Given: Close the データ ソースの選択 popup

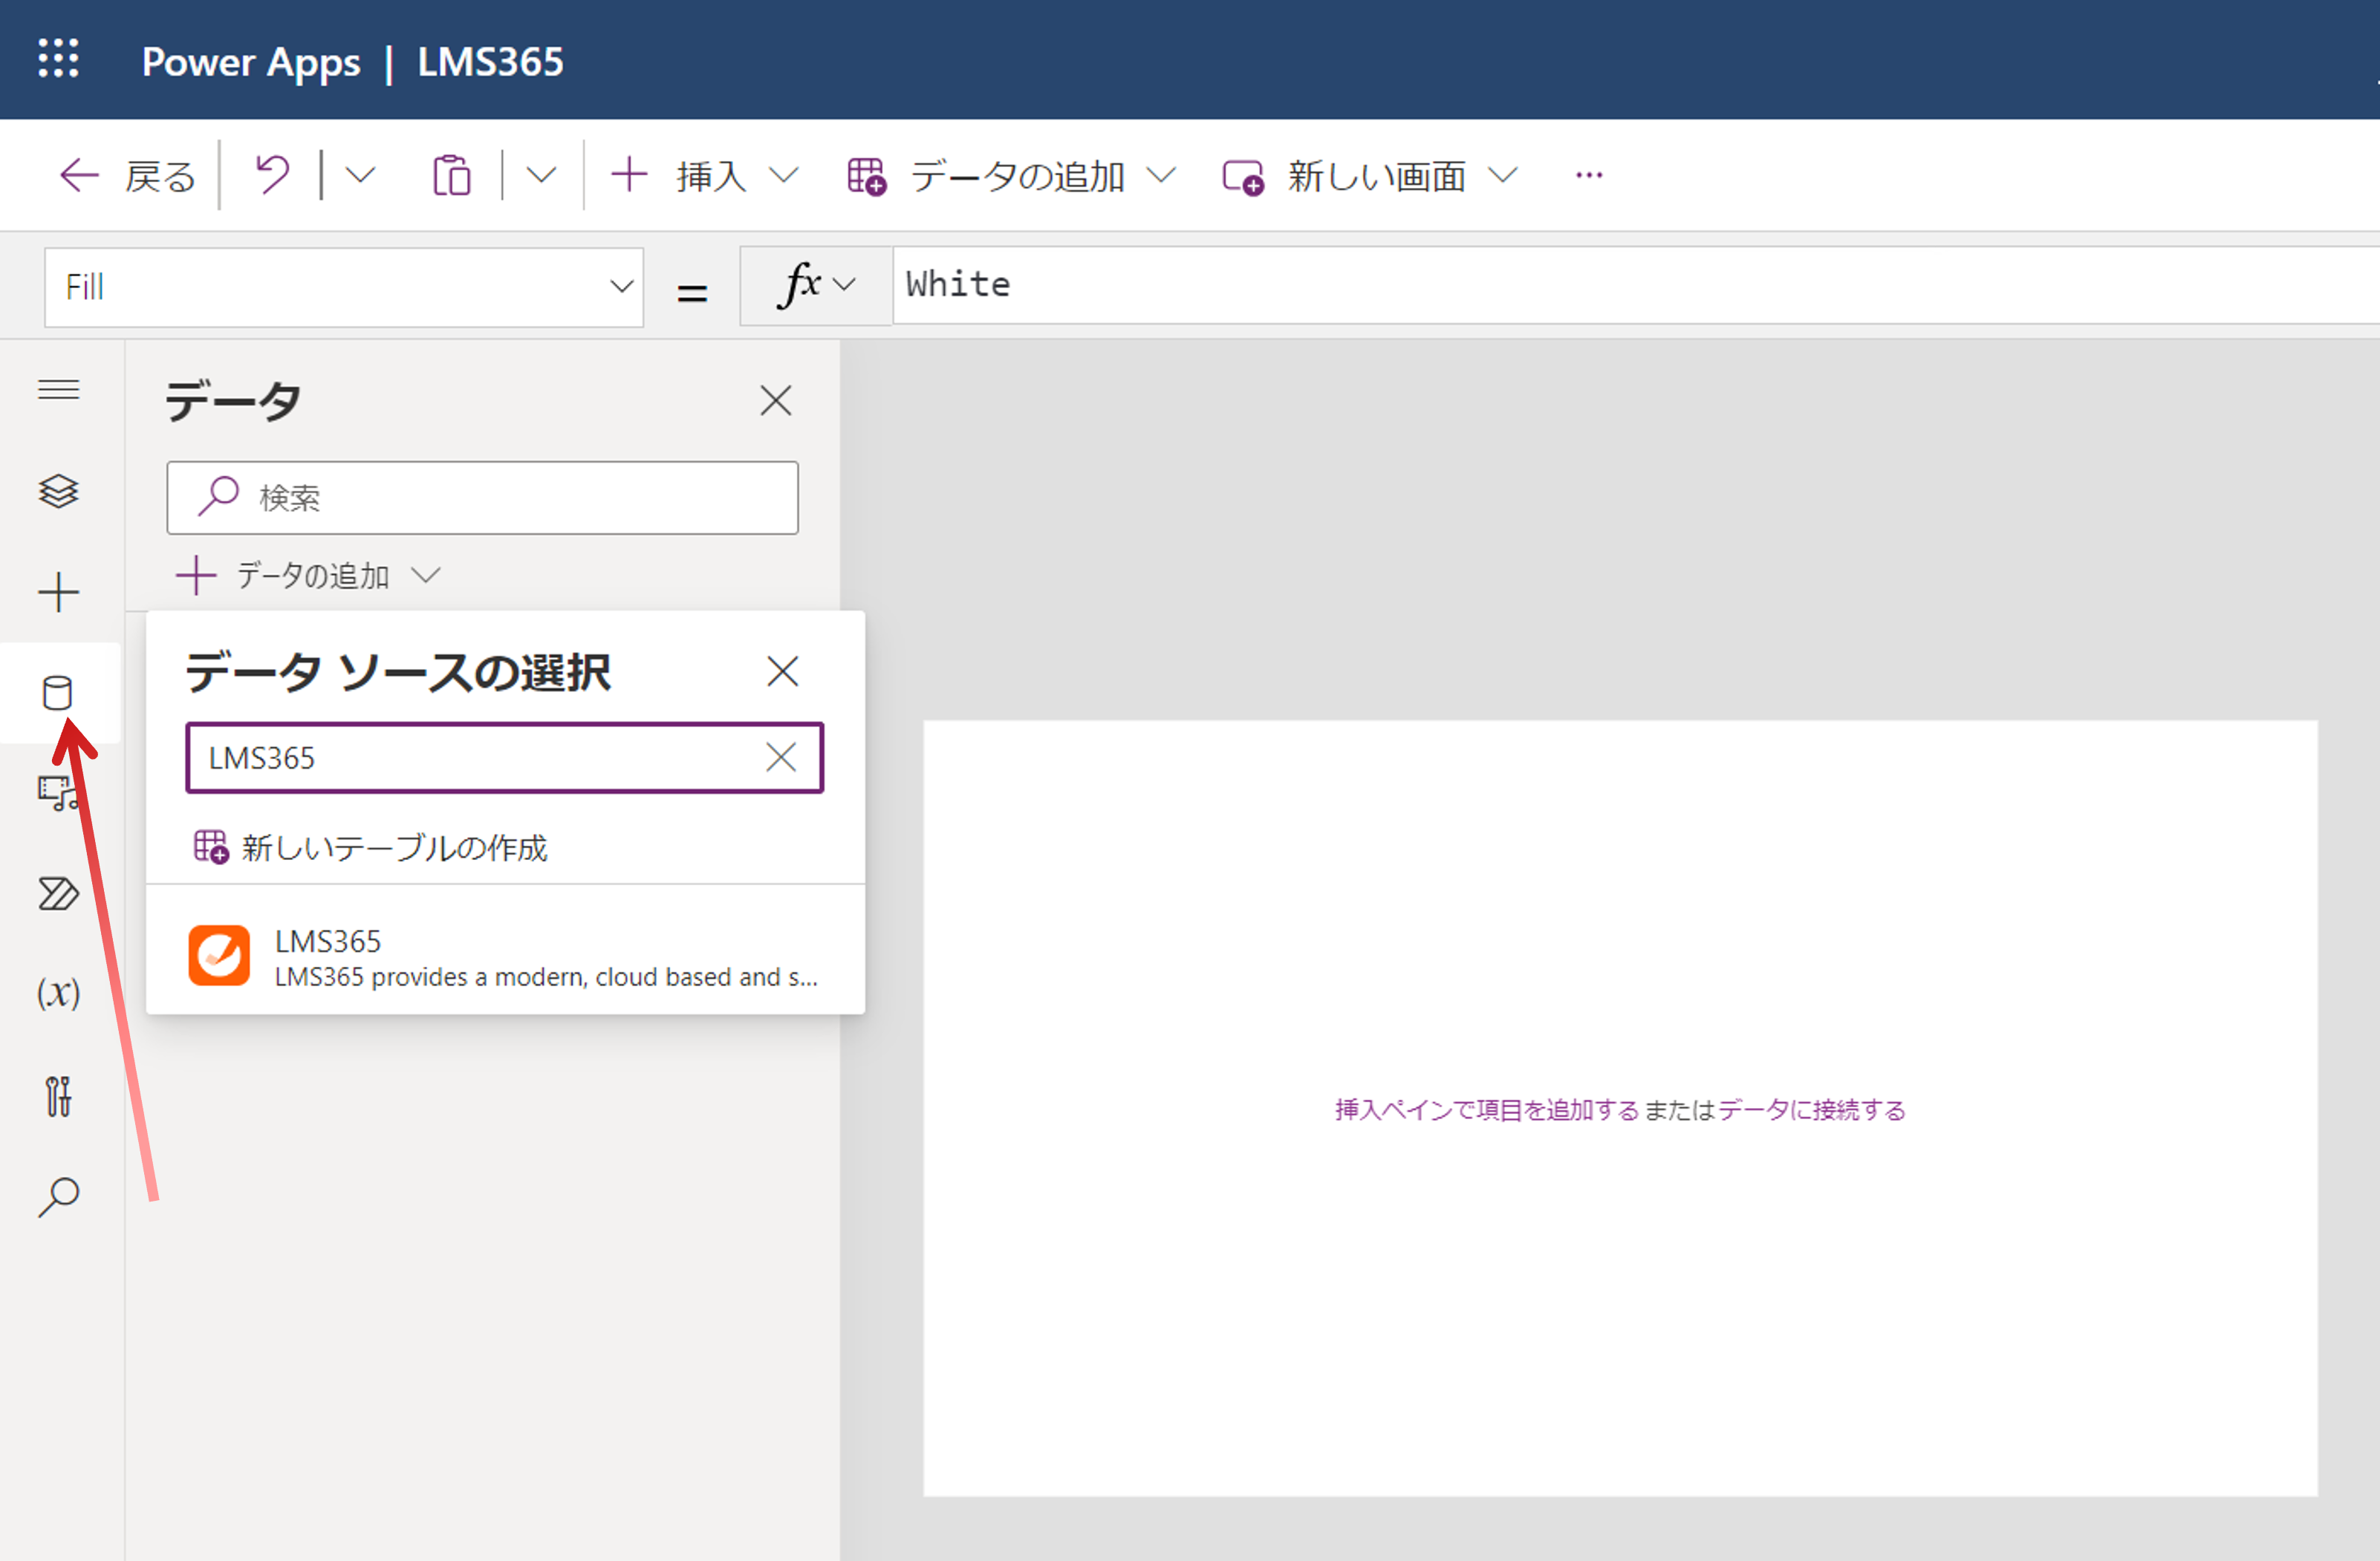Looking at the screenshot, I should point(782,670).
